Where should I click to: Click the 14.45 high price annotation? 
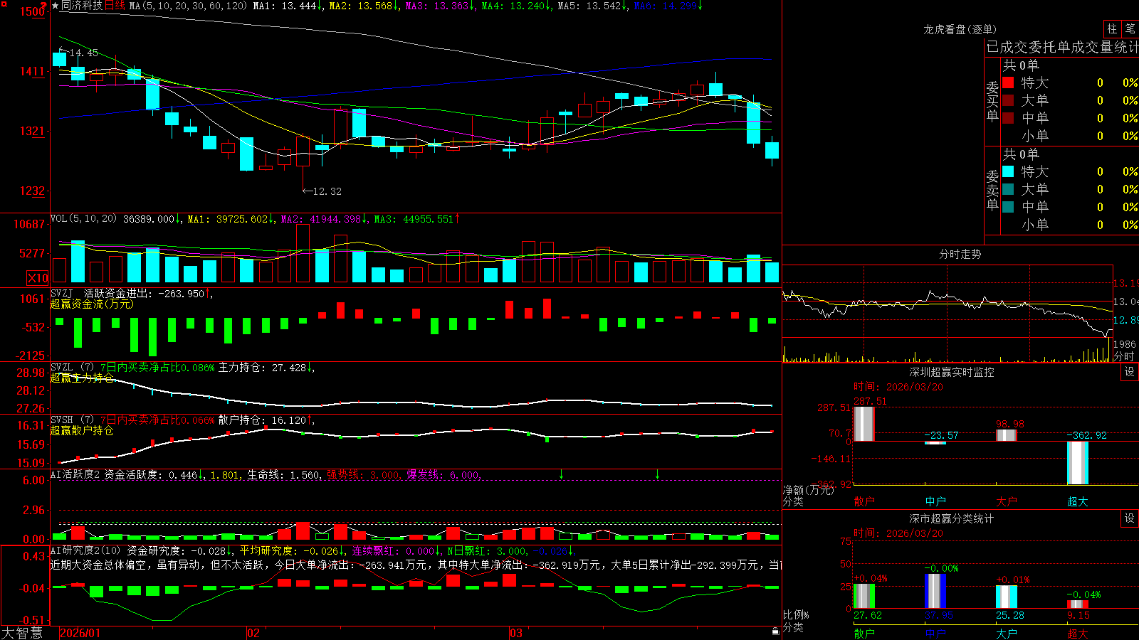click(84, 53)
